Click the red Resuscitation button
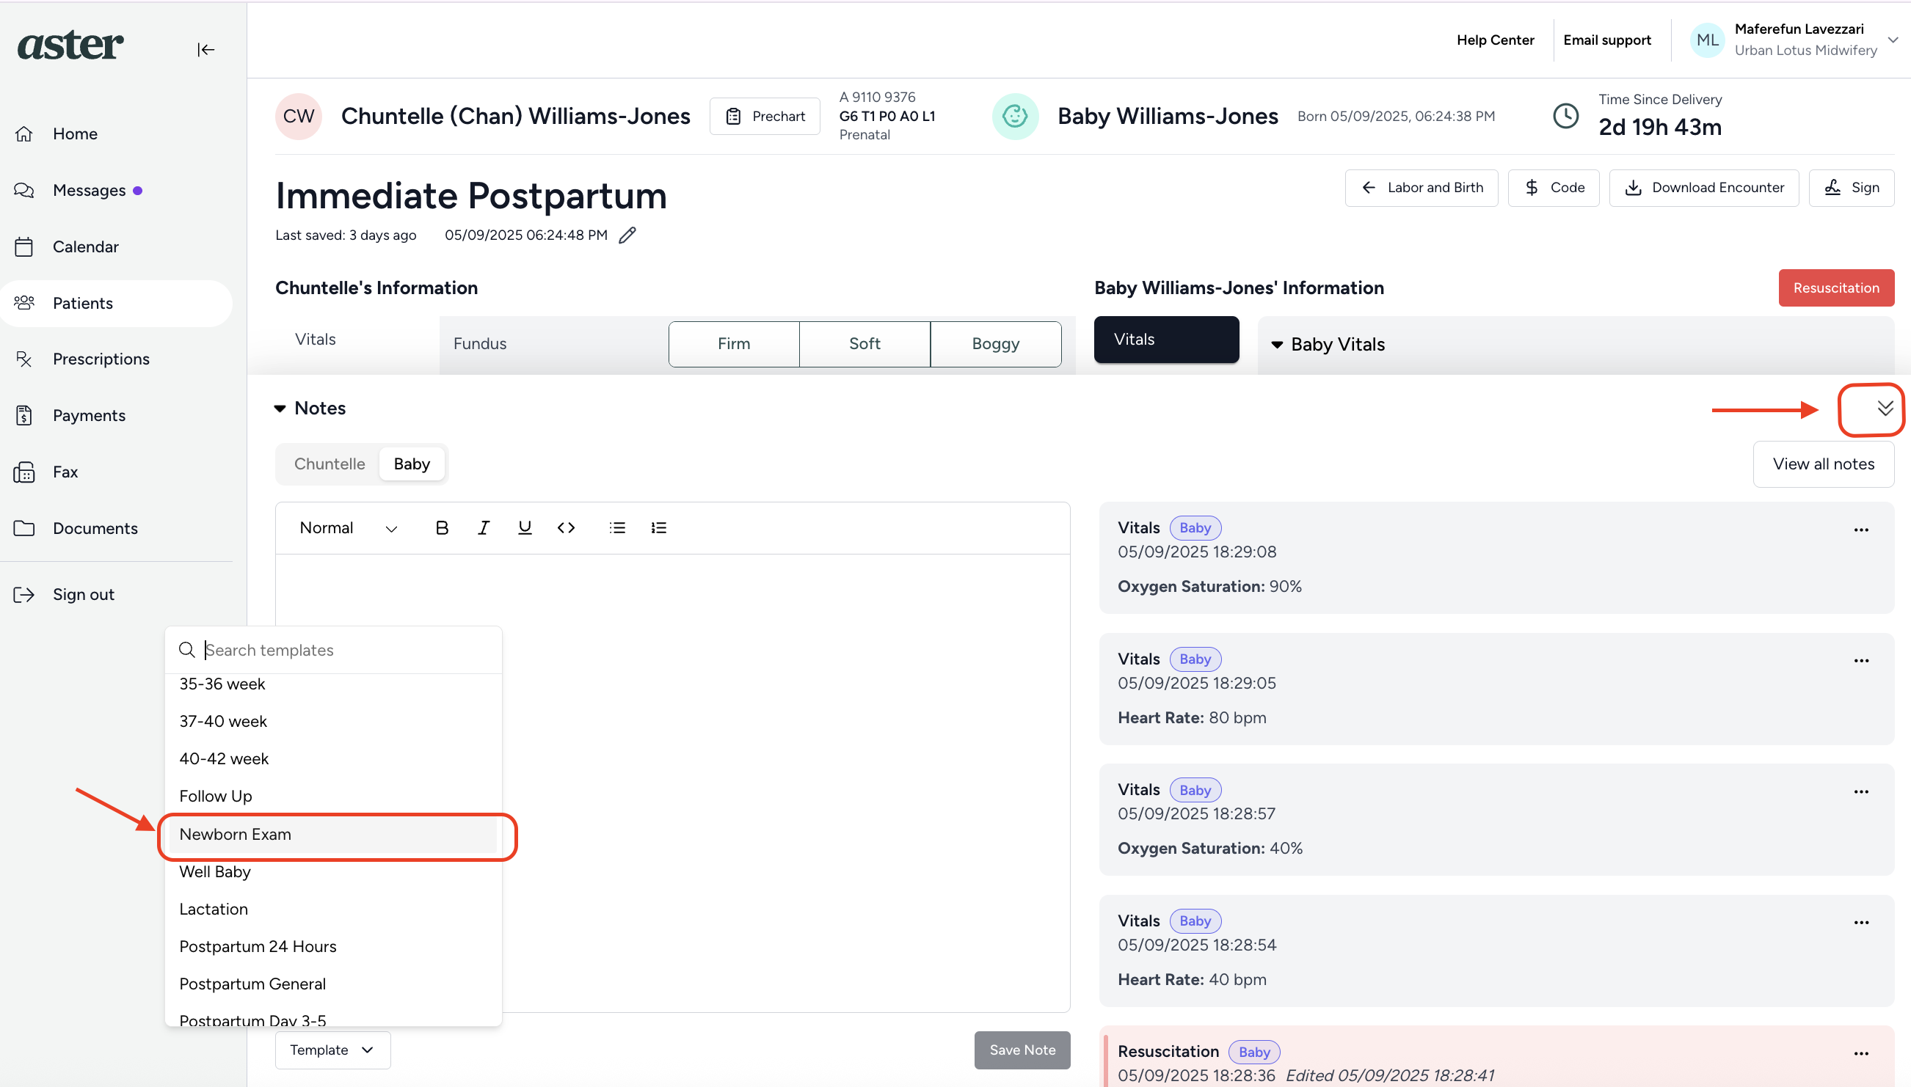 (x=1835, y=288)
